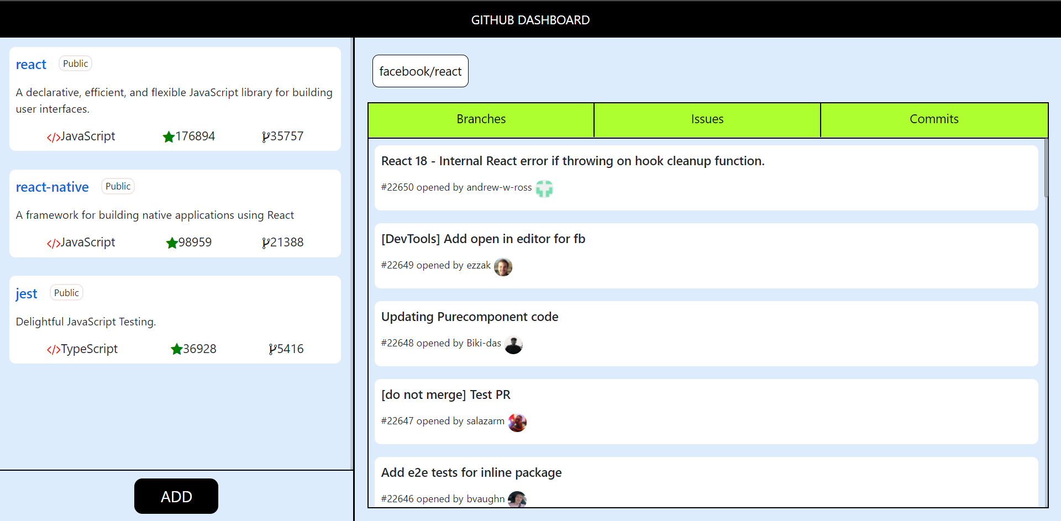Viewport: 1061px width, 521px height.
Task: Click the code icon next to TypeScript
Action: pos(54,350)
